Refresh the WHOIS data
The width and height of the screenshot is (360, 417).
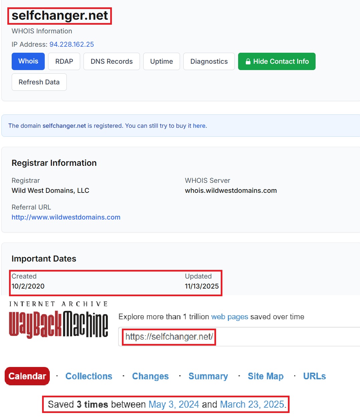click(x=39, y=82)
